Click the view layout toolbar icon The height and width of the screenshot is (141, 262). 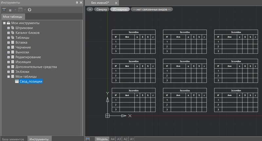20,10
